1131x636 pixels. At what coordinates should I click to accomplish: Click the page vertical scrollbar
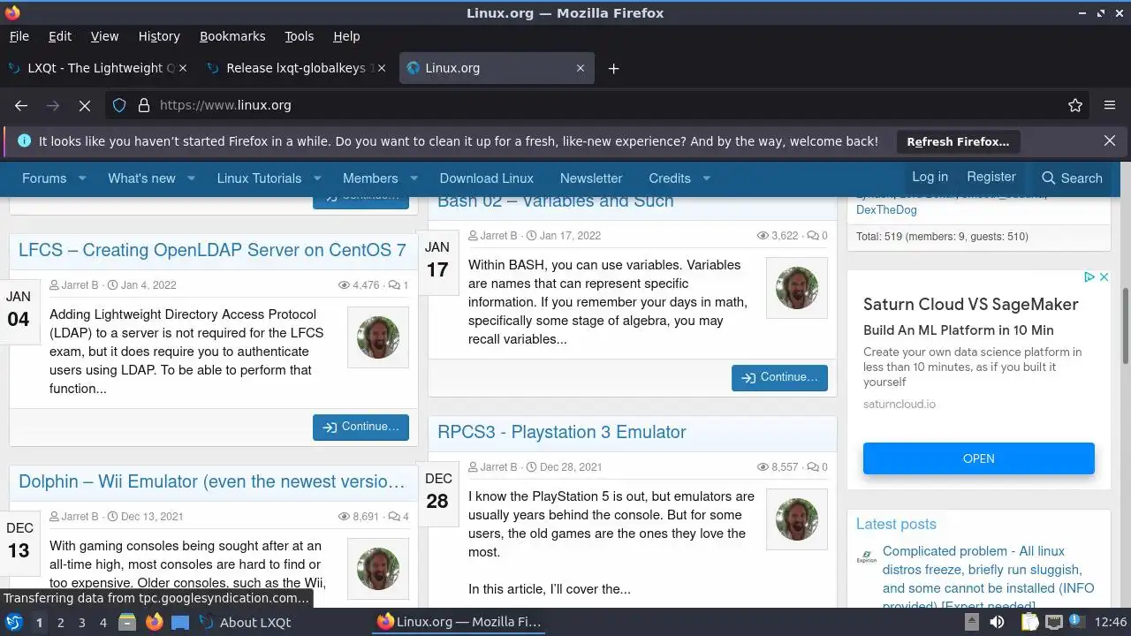pos(1126,325)
